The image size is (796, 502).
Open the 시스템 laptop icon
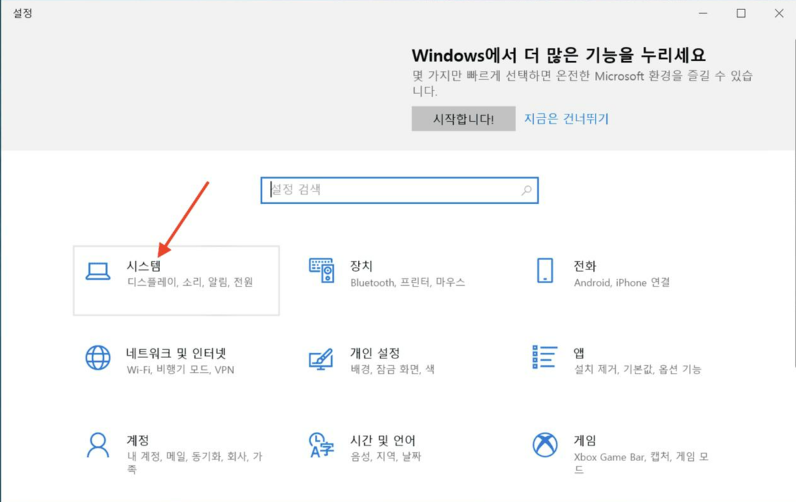98,271
